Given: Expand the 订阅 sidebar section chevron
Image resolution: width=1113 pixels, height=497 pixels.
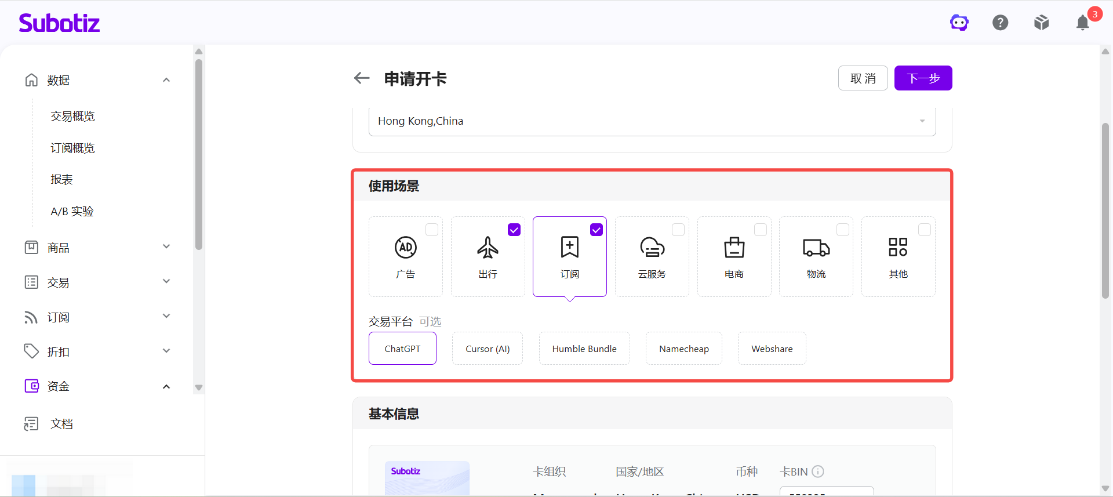Looking at the screenshot, I should coord(166,316).
